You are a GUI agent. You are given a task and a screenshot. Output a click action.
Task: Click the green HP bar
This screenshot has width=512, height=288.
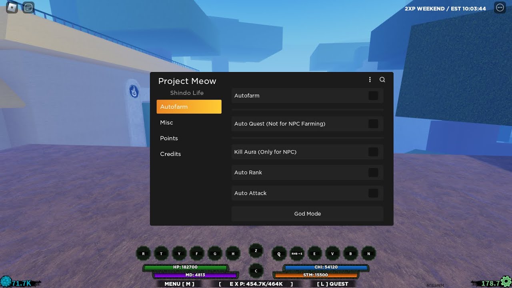click(x=185, y=267)
